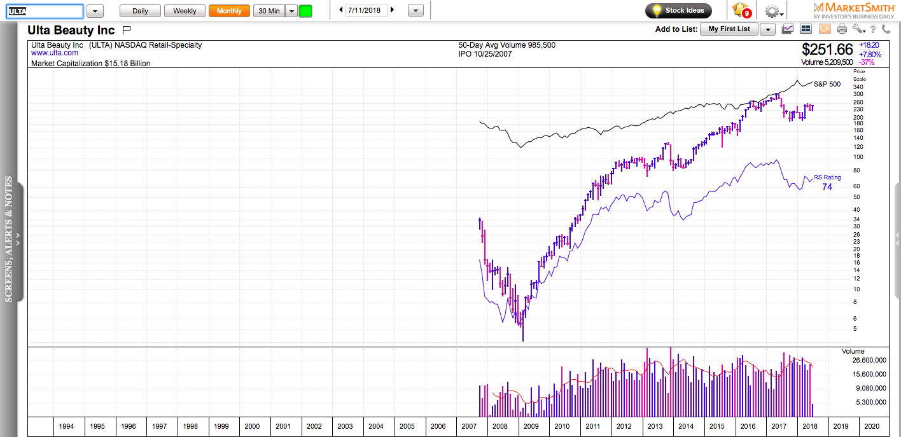This screenshot has width=901, height=437.
Task: Click the 2020 year label on timeline
Action: 871,426
